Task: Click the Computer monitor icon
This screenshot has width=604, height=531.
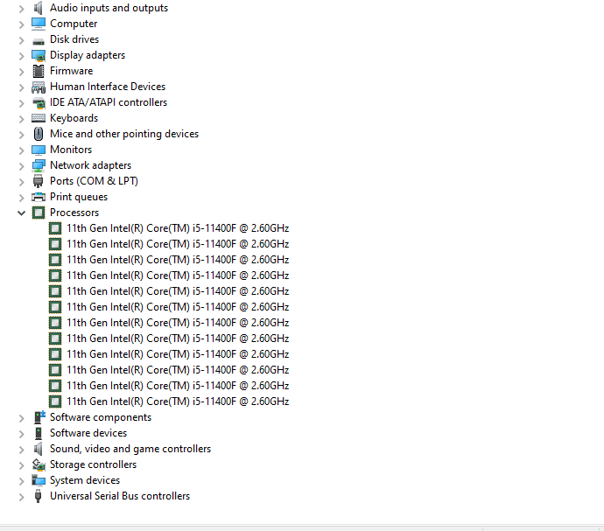Action: click(39, 24)
